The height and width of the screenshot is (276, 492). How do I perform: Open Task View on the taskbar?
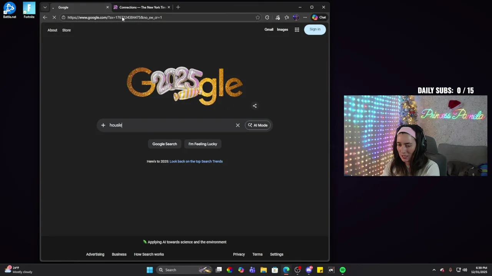tap(219, 270)
